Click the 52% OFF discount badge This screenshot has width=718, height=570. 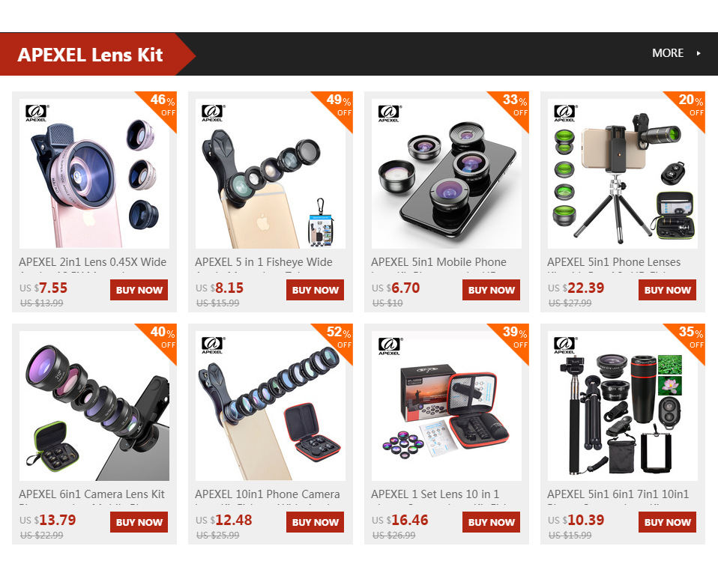tap(337, 339)
